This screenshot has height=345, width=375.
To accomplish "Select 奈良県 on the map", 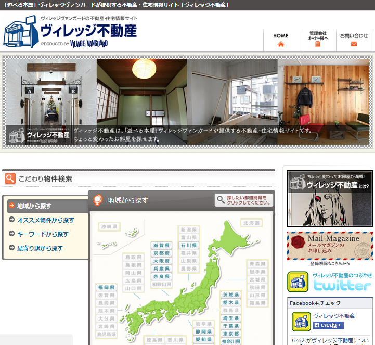I will point(161,277).
